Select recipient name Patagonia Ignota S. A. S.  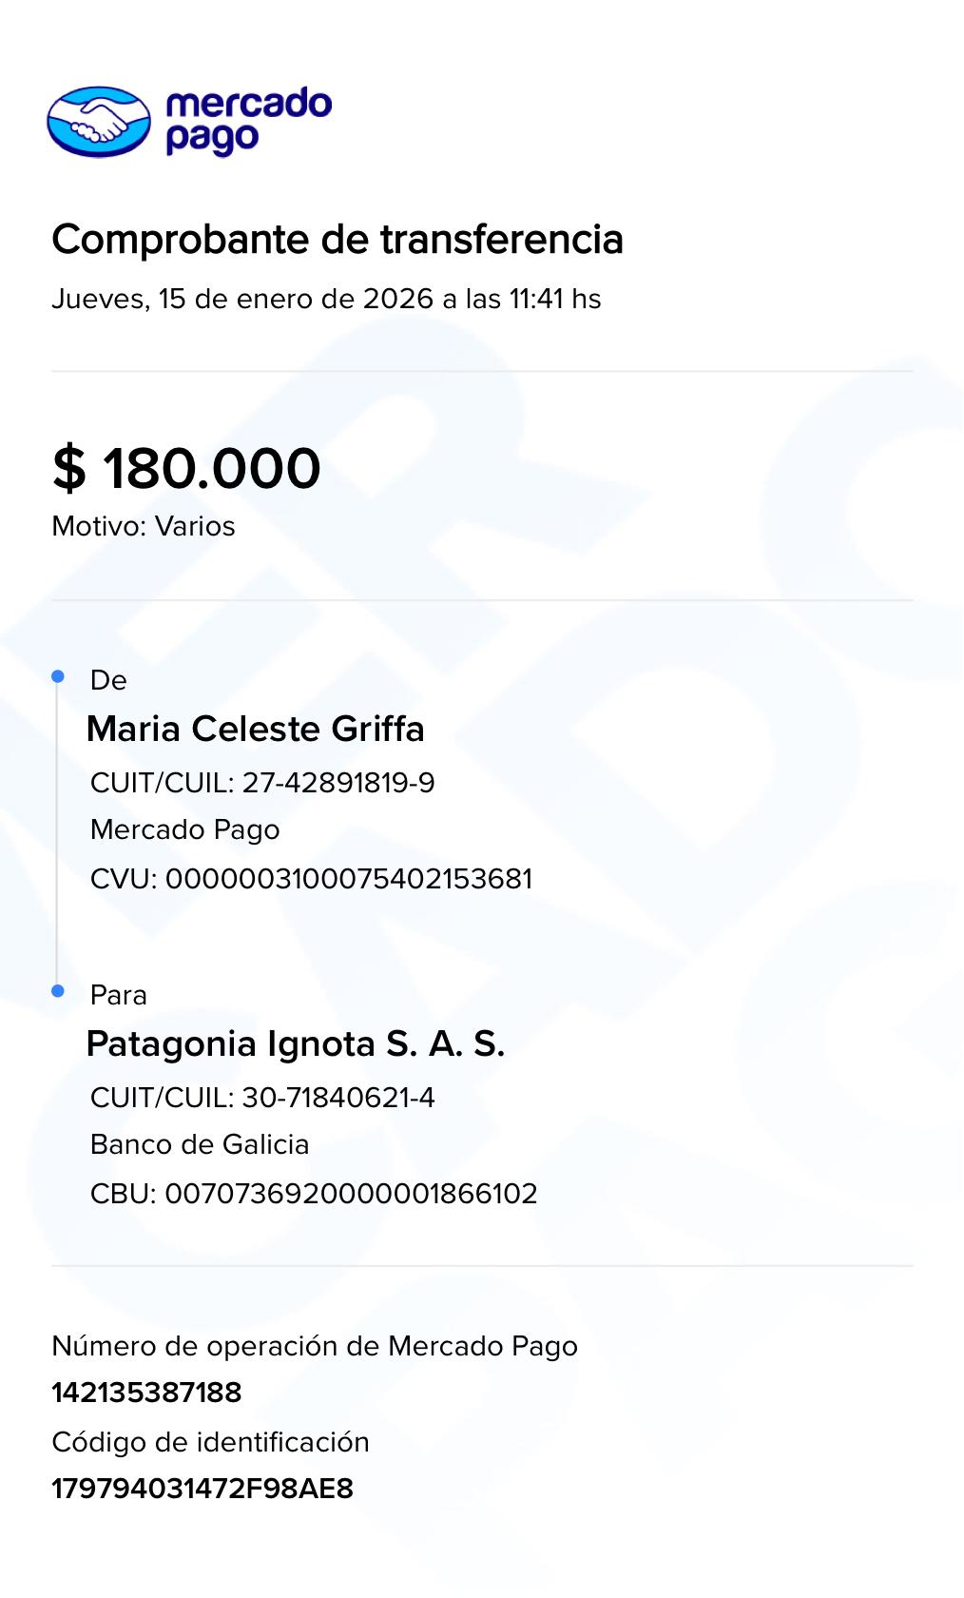tap(295, 1043)
